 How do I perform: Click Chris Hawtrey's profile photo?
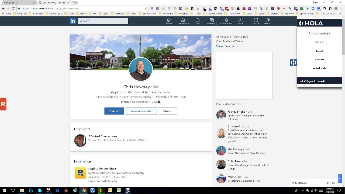click(140, 69)
